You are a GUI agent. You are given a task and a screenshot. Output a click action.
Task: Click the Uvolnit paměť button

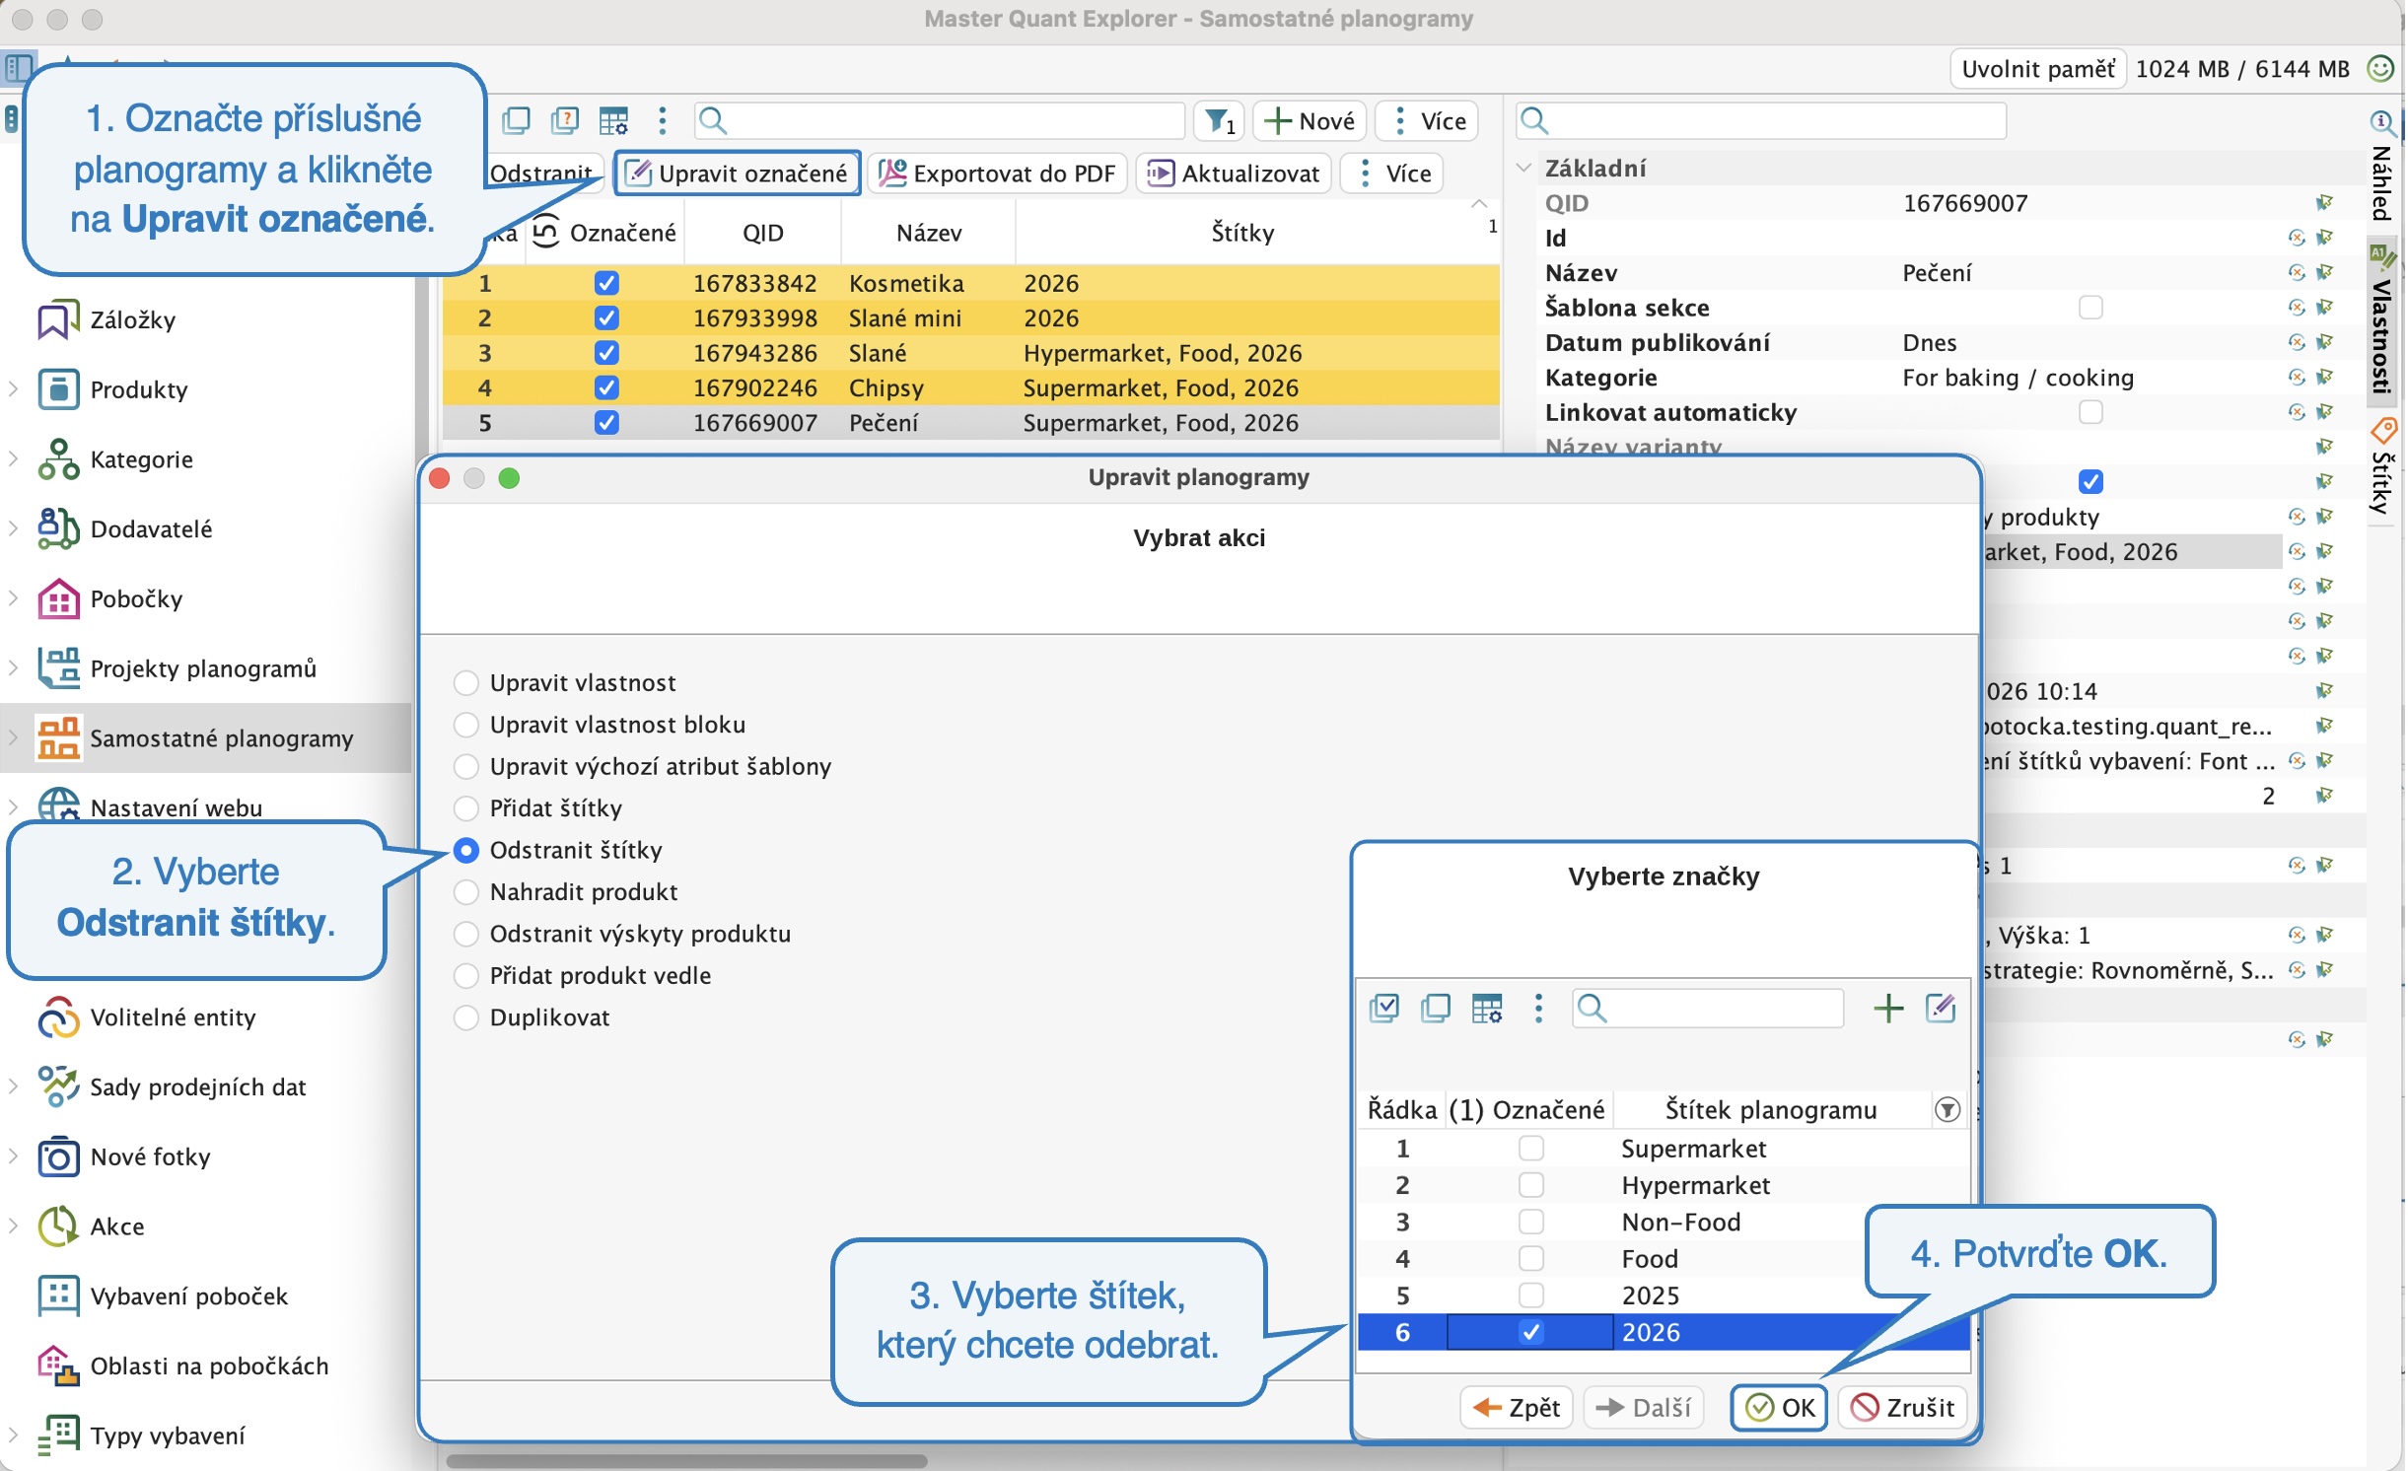point(2037,69)
